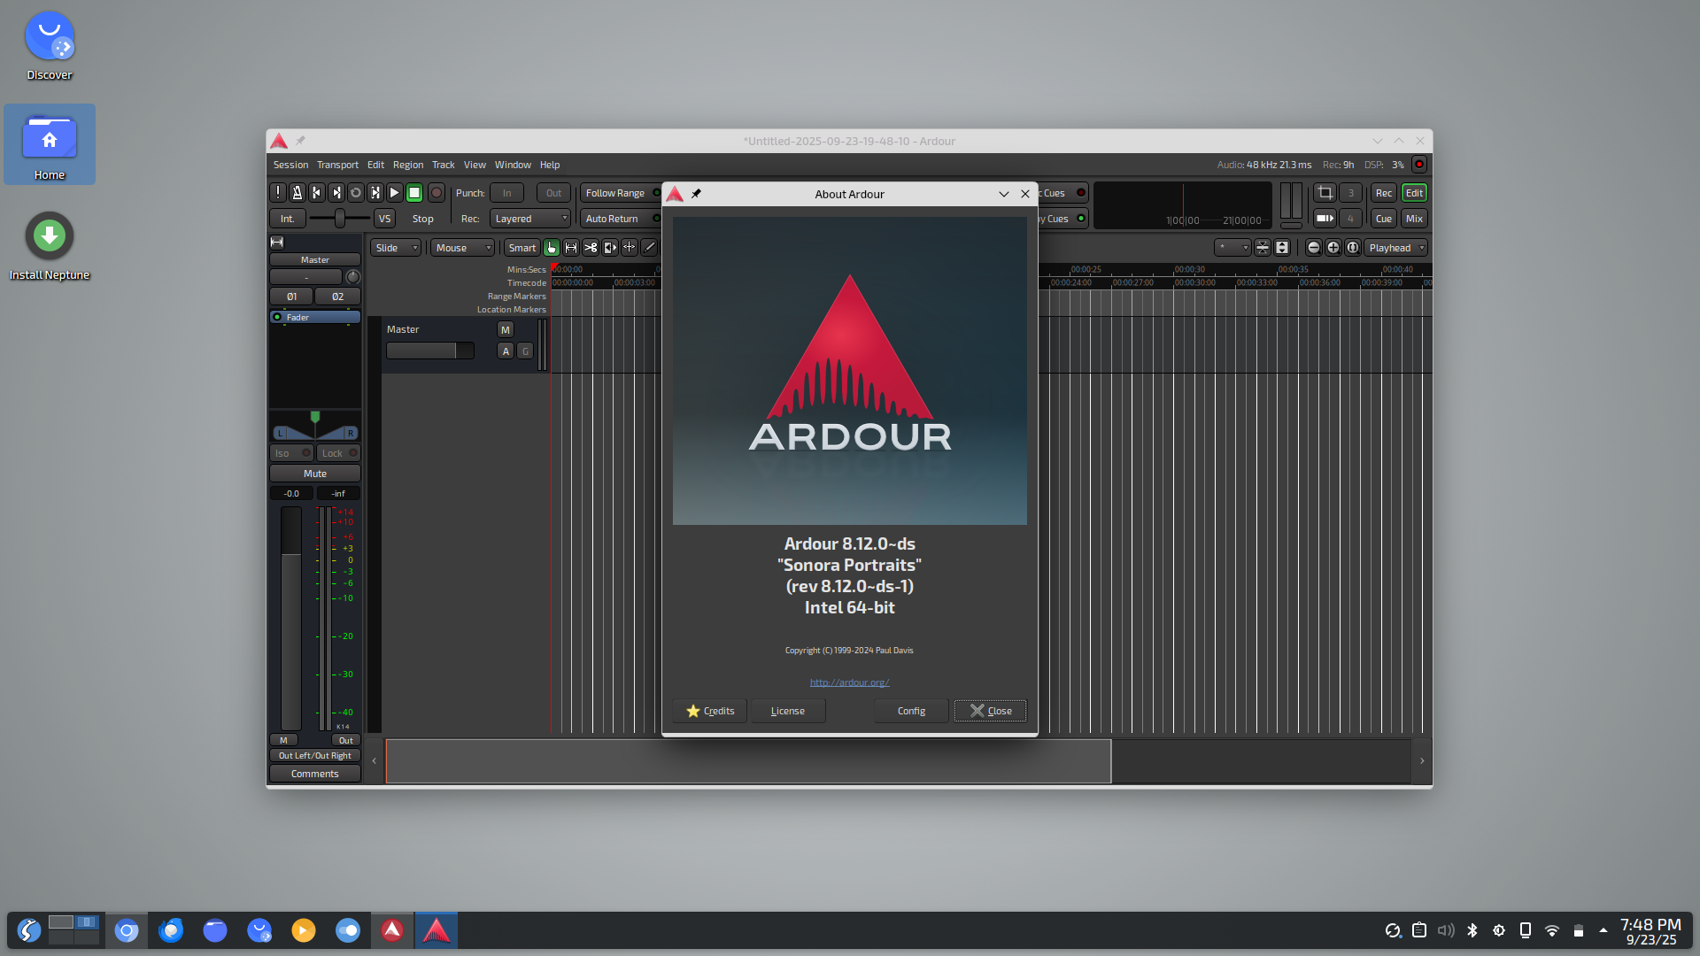
Task: Click the shuttle speed slider handle
Action: pos(339,219)
